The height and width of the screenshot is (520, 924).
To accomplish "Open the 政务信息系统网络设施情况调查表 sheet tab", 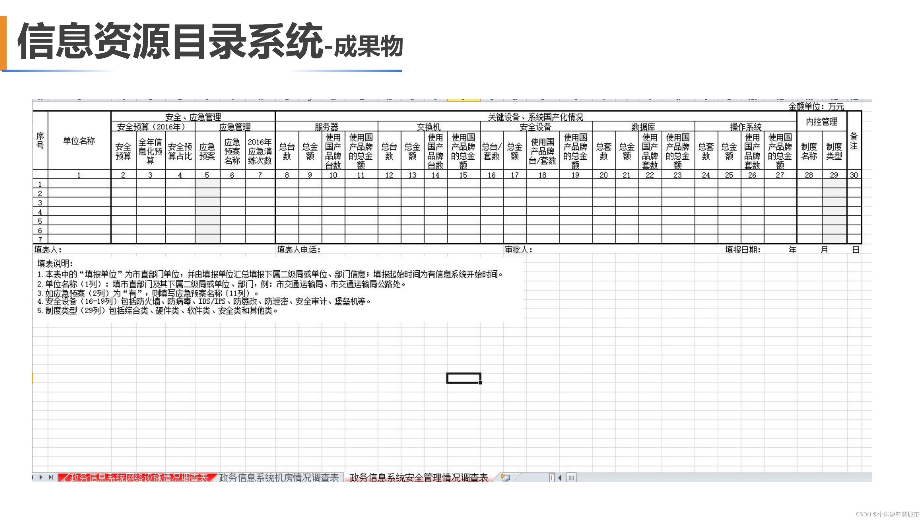I will (137, 477).
